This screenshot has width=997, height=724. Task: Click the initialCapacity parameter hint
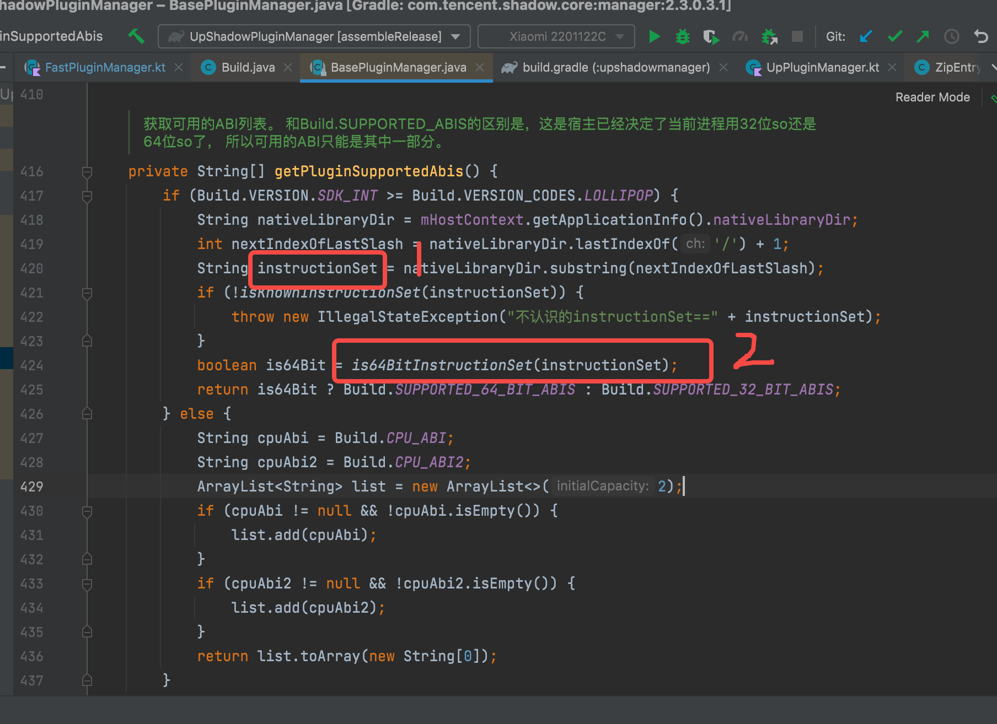(602, 486)
